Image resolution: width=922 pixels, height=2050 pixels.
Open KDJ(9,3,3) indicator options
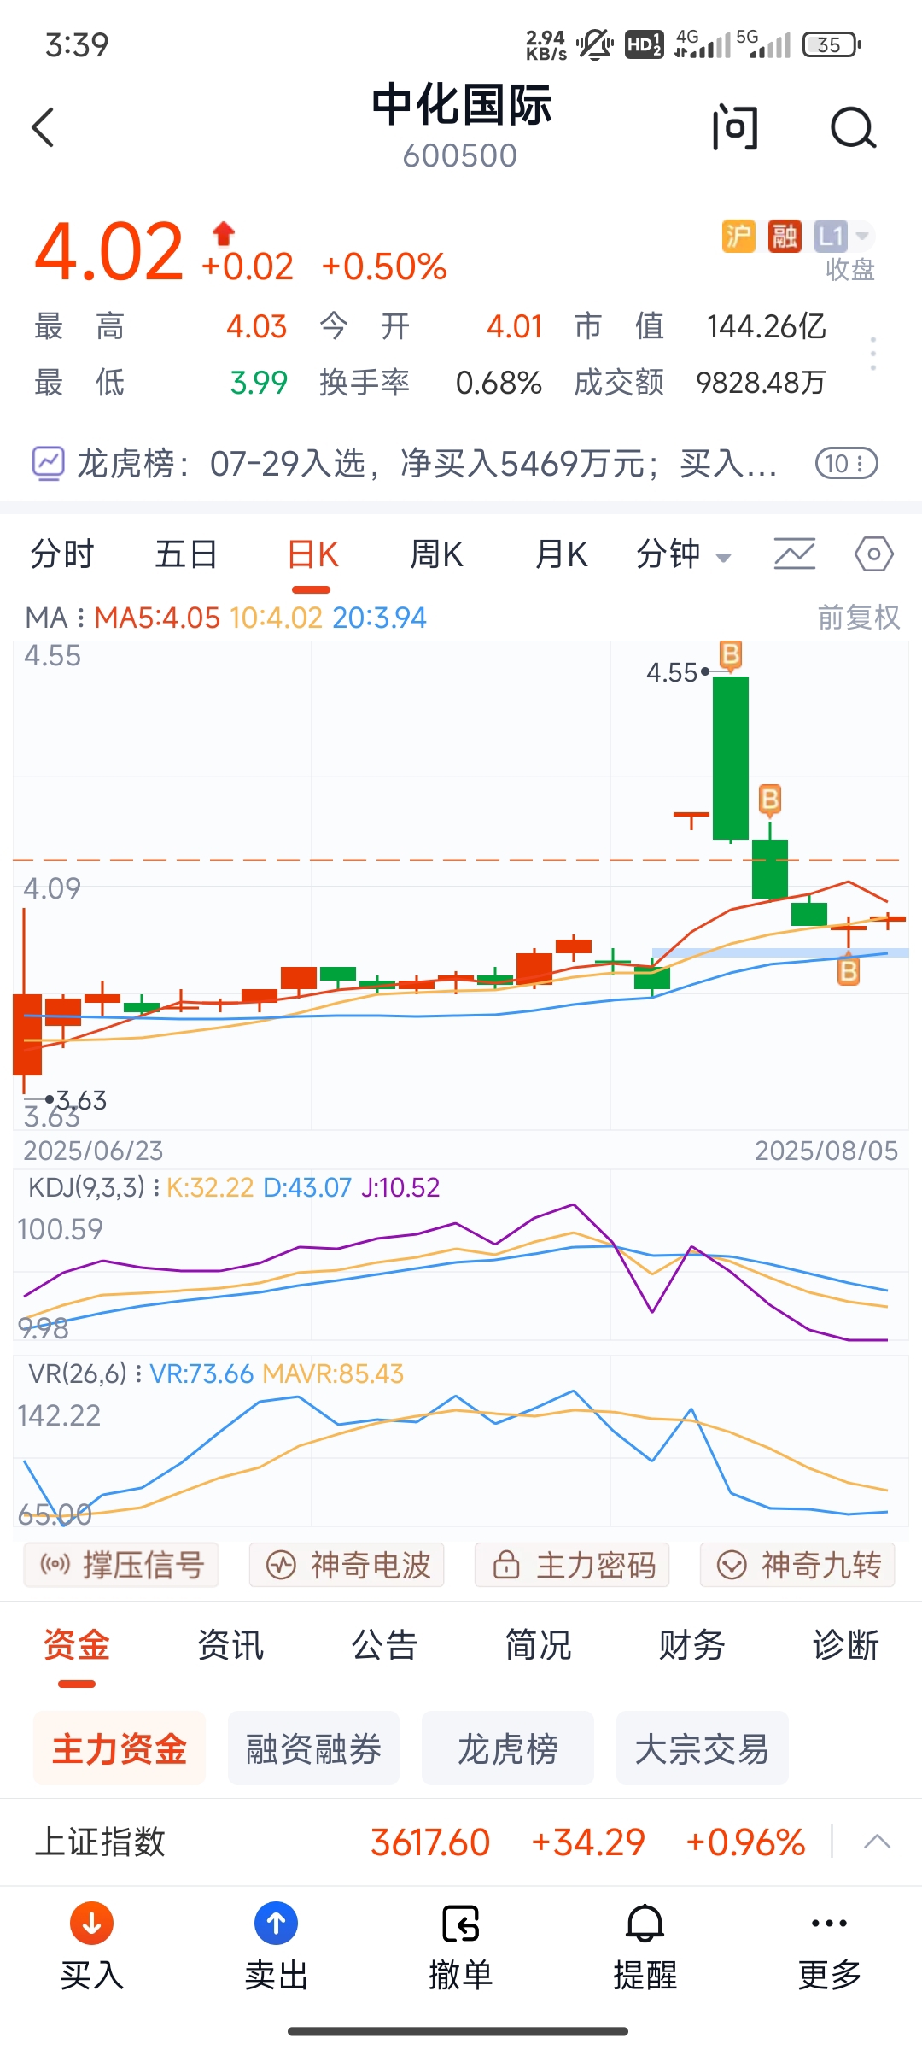(94, 1187)
